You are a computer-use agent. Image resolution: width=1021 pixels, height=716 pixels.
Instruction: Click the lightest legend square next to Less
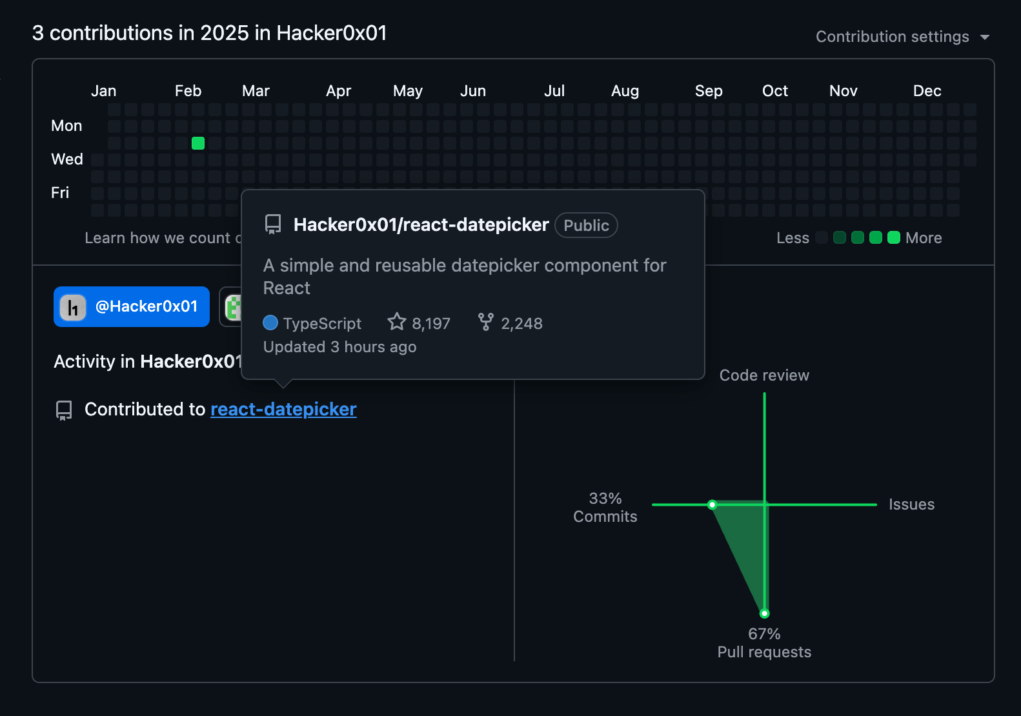coord(822,237)
